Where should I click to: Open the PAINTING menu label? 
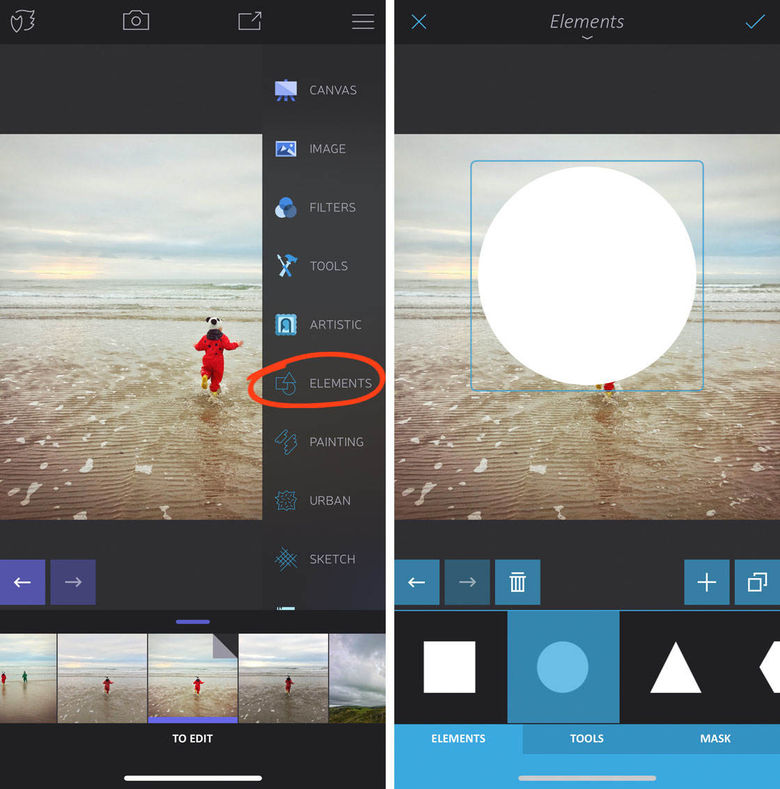336,442
